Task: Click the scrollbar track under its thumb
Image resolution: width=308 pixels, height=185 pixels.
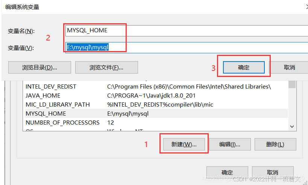Action: 292,105
